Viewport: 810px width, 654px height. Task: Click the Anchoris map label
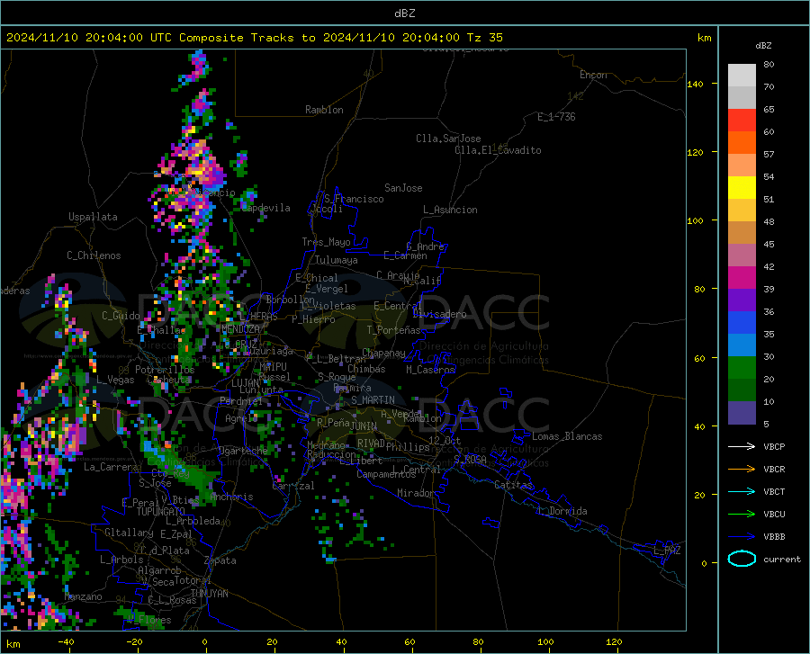(231, 497)
